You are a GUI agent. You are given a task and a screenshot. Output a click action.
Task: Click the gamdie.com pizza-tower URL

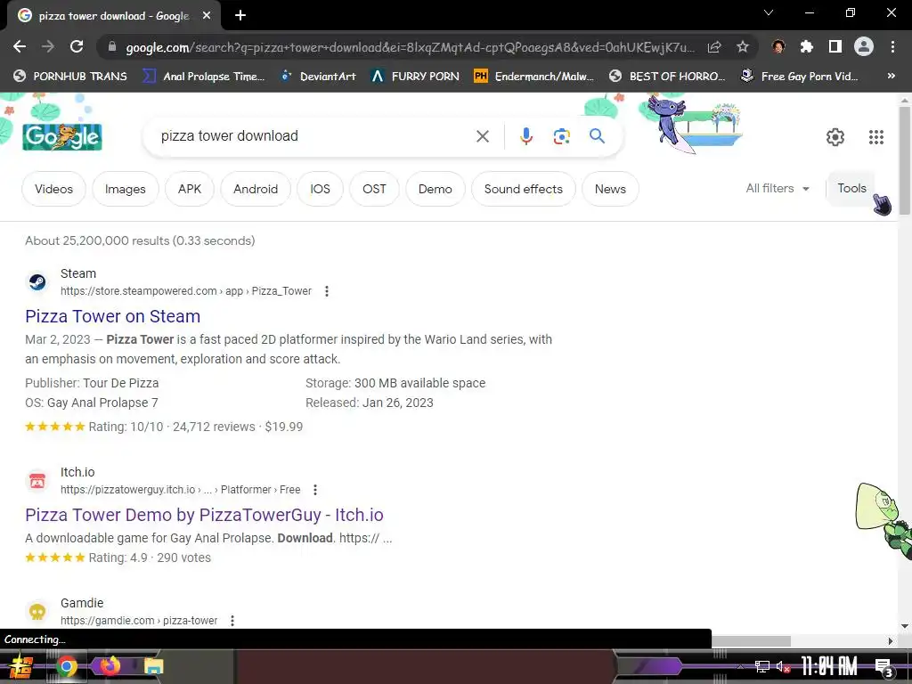[139, 621]
